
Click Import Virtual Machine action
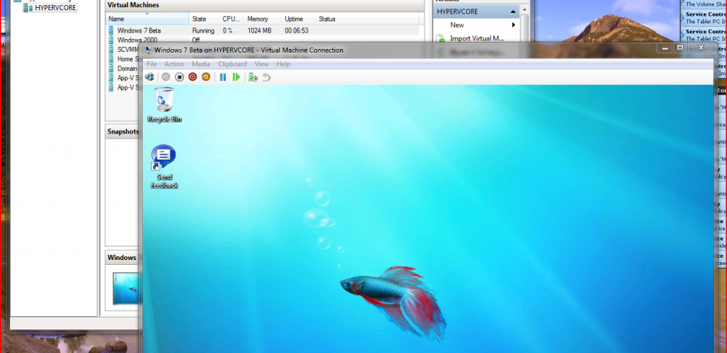pos(476,38)
